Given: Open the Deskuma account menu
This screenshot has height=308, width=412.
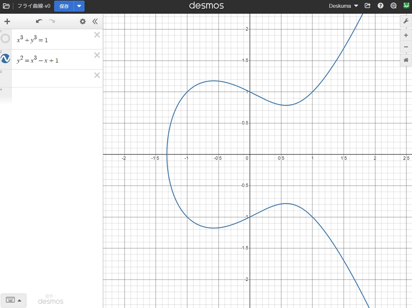Looking at the screenshot, I should pos(343,6).
